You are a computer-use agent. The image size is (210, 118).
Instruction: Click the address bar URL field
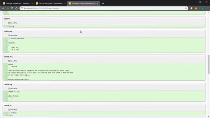coord(104,8)
